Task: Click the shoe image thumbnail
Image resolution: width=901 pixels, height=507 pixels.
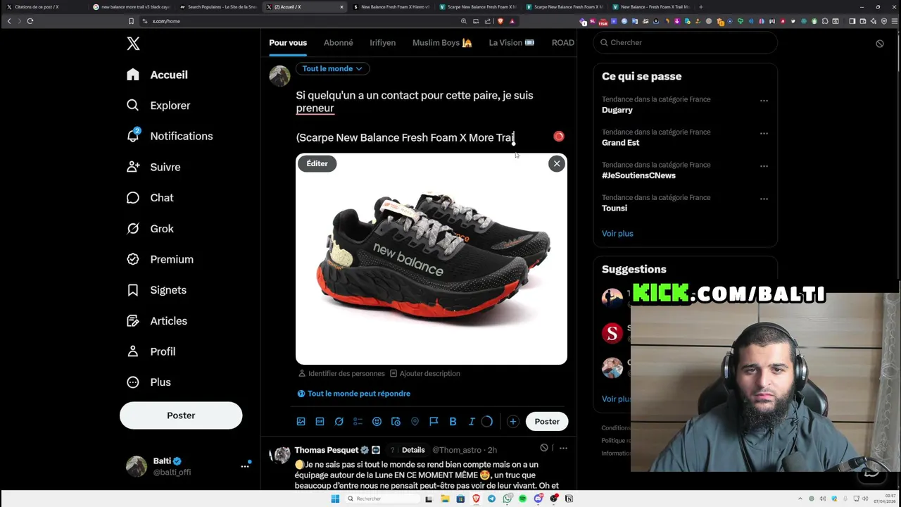Action: point(431,258)
